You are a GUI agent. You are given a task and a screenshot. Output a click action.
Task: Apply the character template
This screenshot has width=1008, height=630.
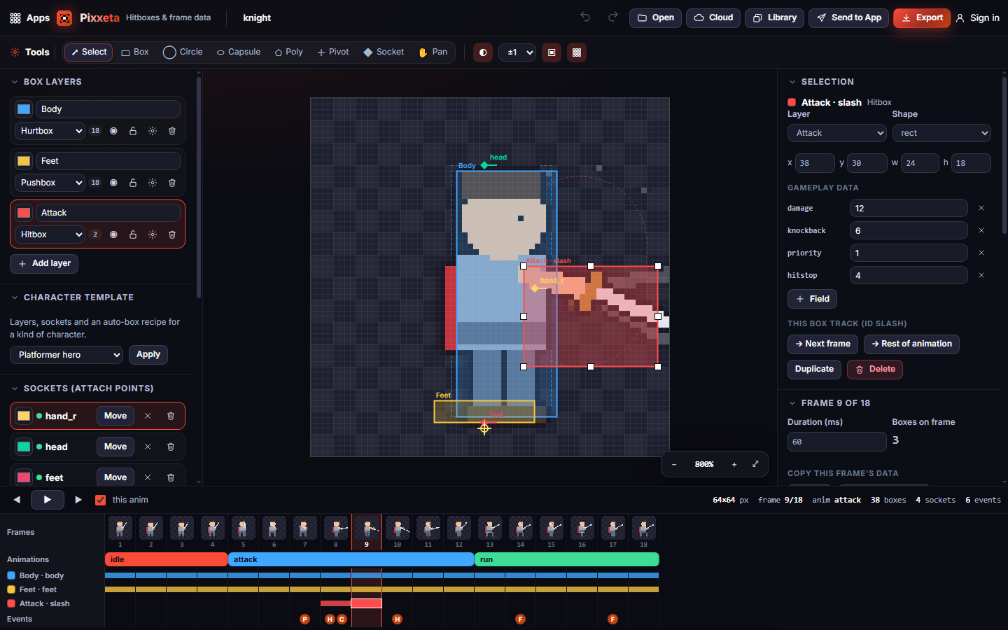[148, 355]
